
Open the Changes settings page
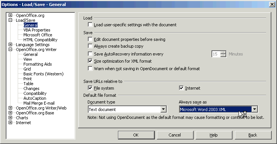[x=31, y=88]
